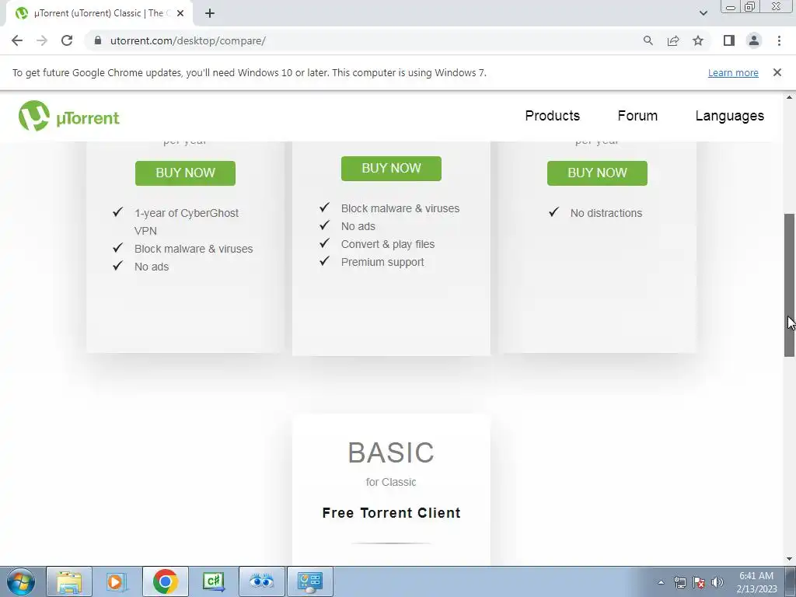Open Windows Explorer from the taskbar
796x597 pixels.
click(x=69, y=581)
